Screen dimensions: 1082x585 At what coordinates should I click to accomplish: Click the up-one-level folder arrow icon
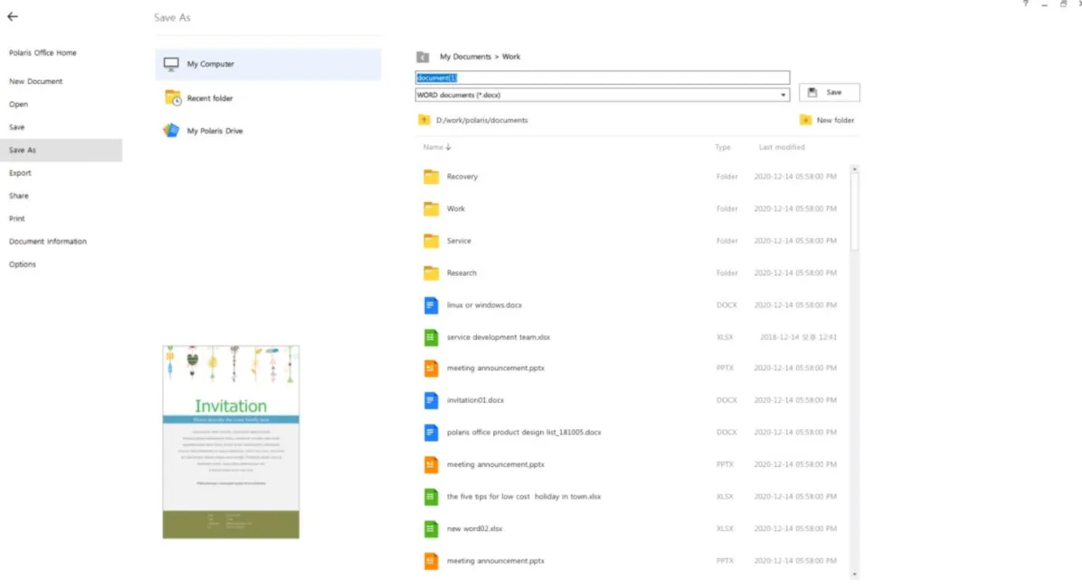click(423, 120)
